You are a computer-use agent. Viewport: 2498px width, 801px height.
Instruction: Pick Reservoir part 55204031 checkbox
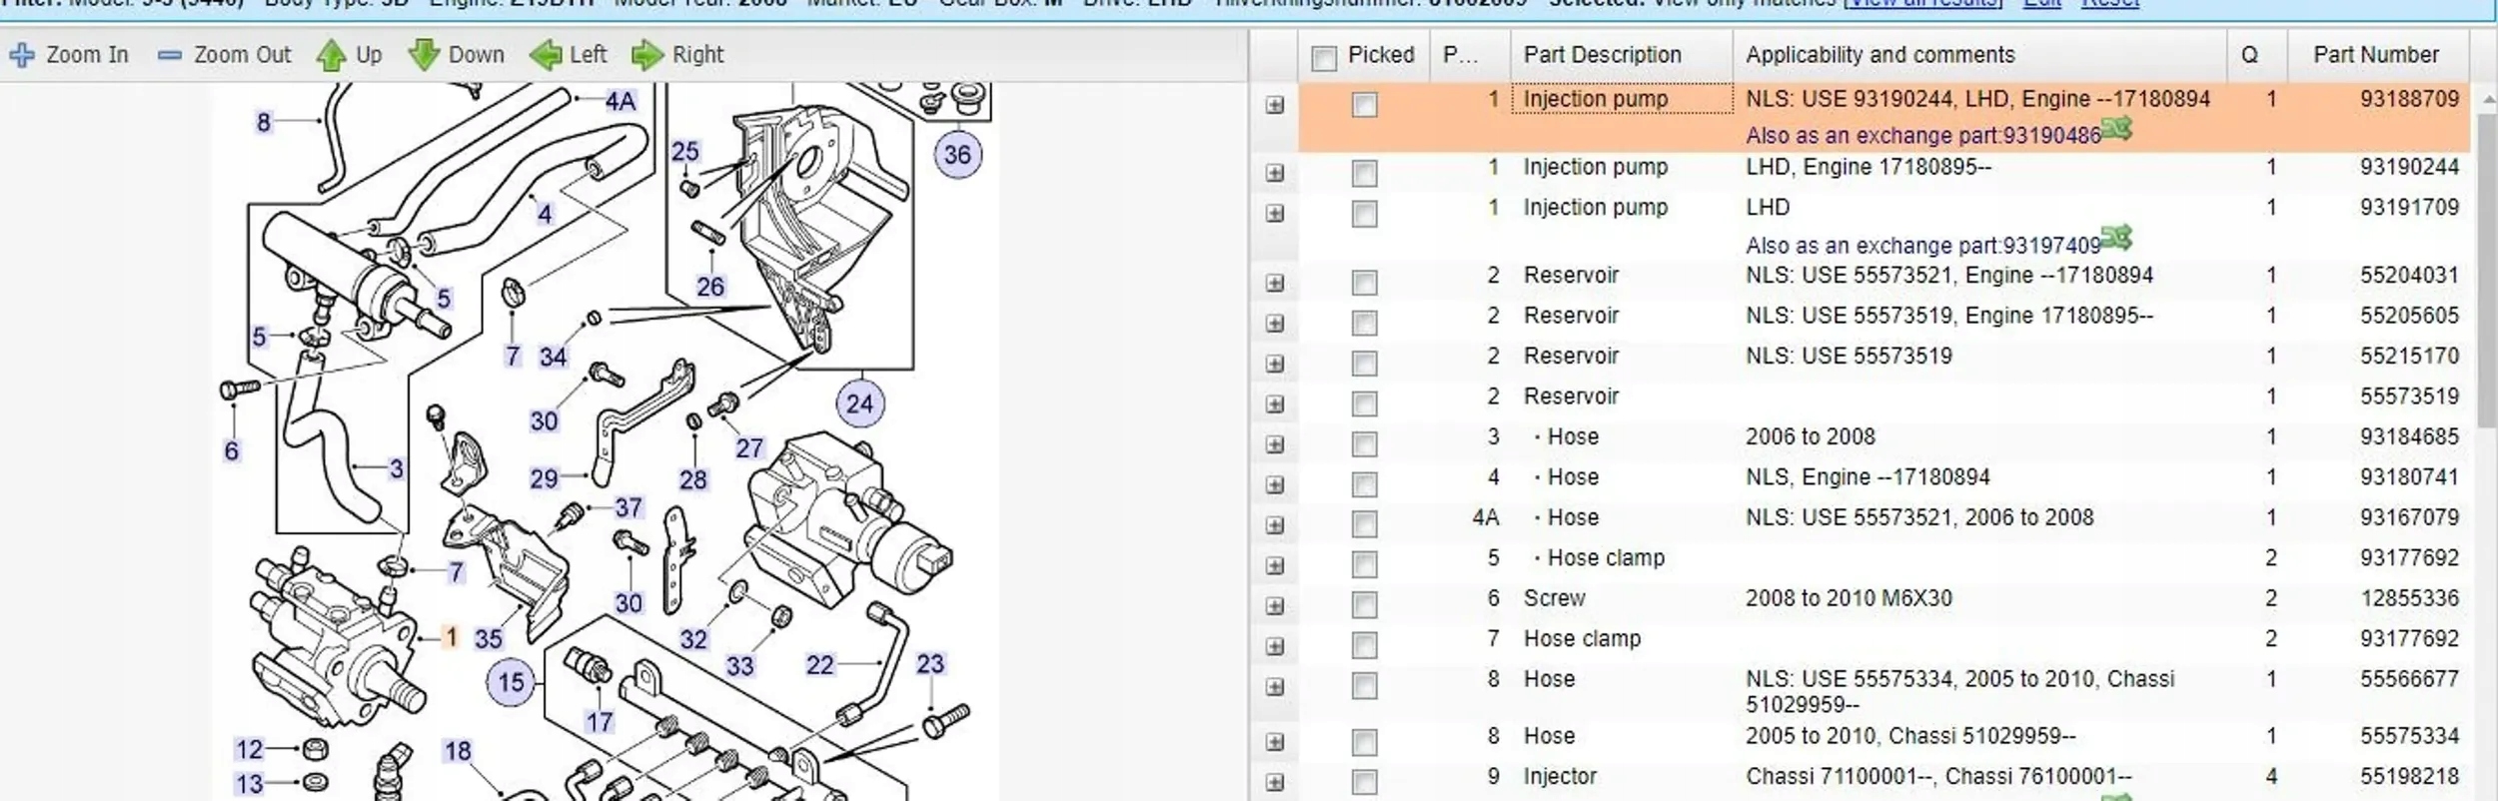(1364, 282)
